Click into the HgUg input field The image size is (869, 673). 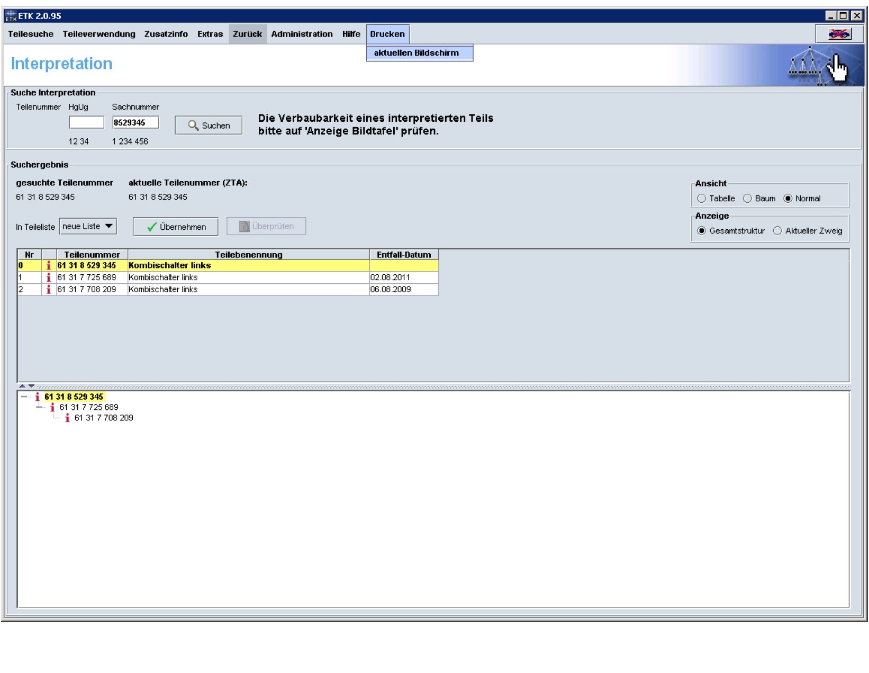click(x=86, y=123)
